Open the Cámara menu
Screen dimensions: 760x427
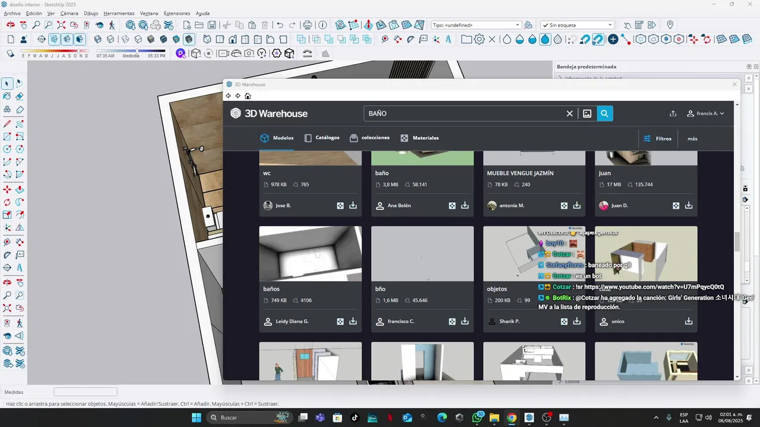coord(69,13)
